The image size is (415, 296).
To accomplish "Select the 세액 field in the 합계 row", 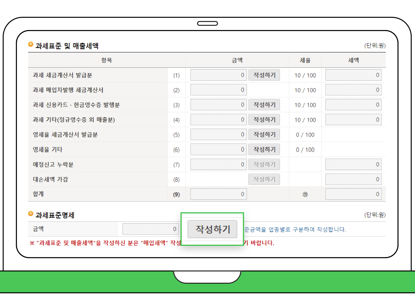I will coord(353,194).
